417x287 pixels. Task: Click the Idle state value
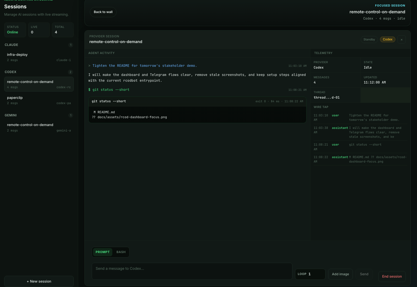point(368,68)
